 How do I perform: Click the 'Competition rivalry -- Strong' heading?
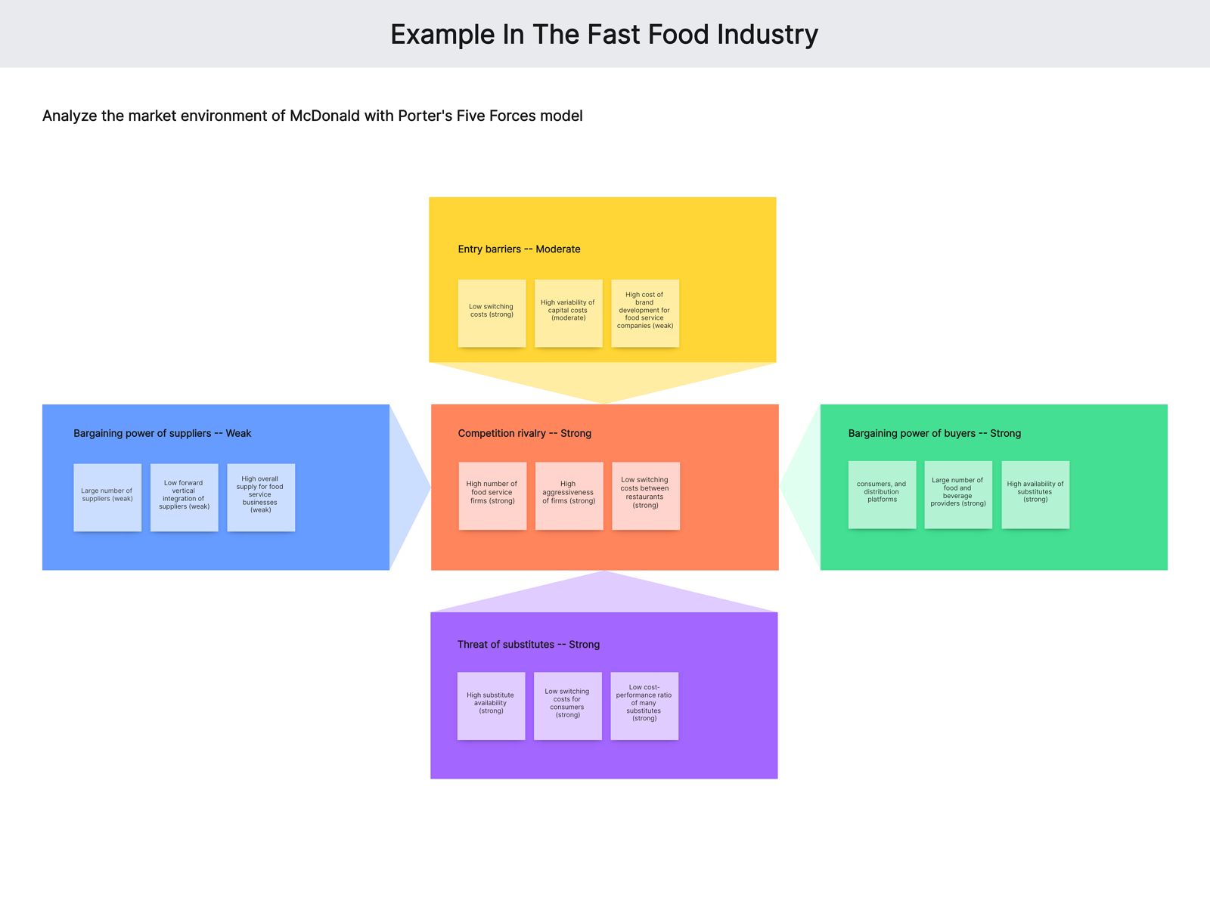tap(524, 433)
